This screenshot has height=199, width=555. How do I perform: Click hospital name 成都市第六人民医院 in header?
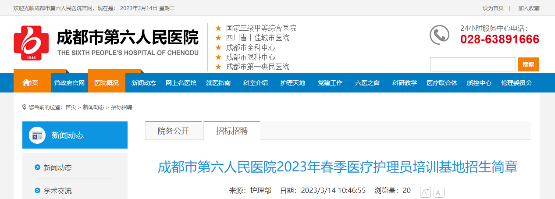[x=128, y=38]
